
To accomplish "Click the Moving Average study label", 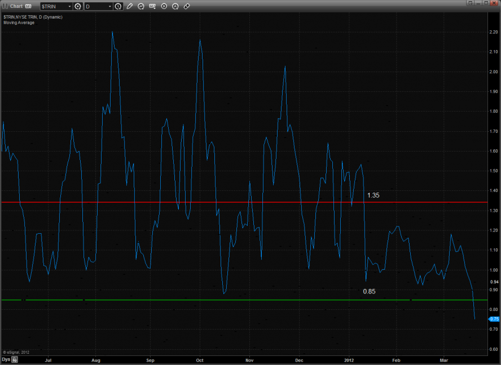I will coord(19,23).
